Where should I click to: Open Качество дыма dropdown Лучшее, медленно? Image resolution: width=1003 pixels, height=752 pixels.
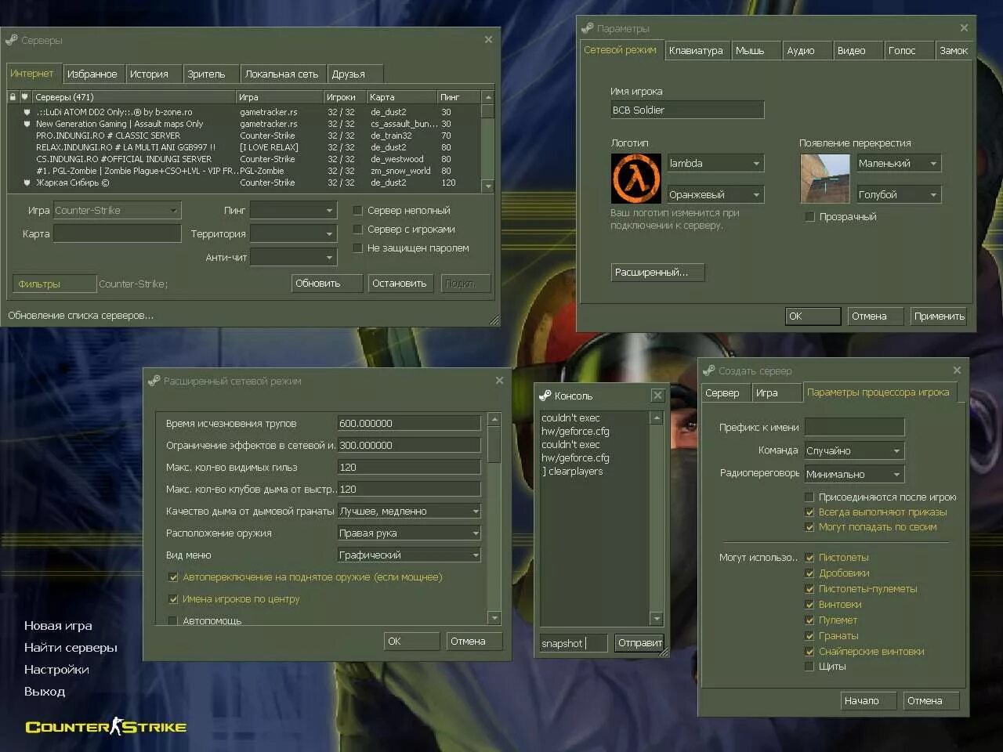(x=409, y=512)
